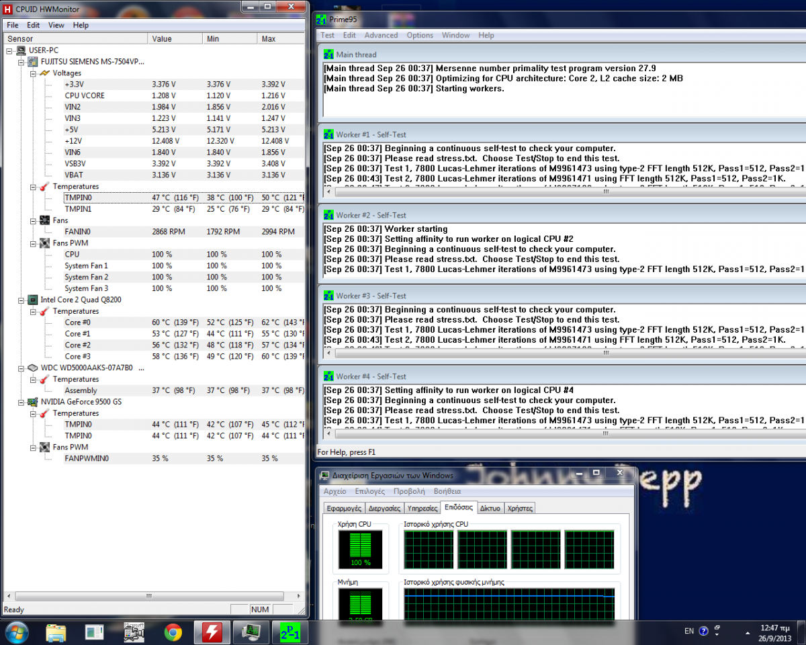Click the NVIDIA GeForce 9500 GS card icon
806x645 pixels.
(x=32, y=402)
